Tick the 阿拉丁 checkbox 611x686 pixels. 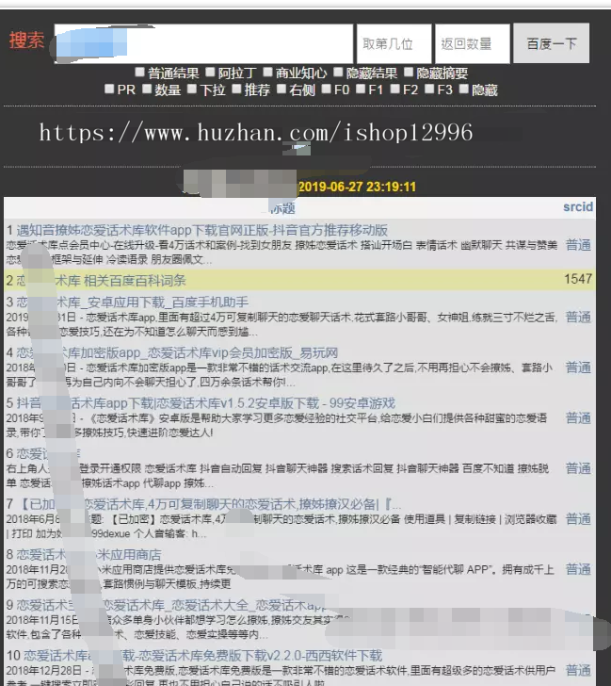tap(210, 72)
